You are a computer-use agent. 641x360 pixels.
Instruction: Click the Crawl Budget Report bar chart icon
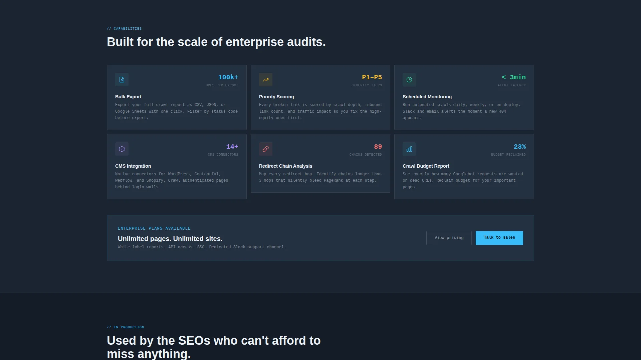point(409,149)
